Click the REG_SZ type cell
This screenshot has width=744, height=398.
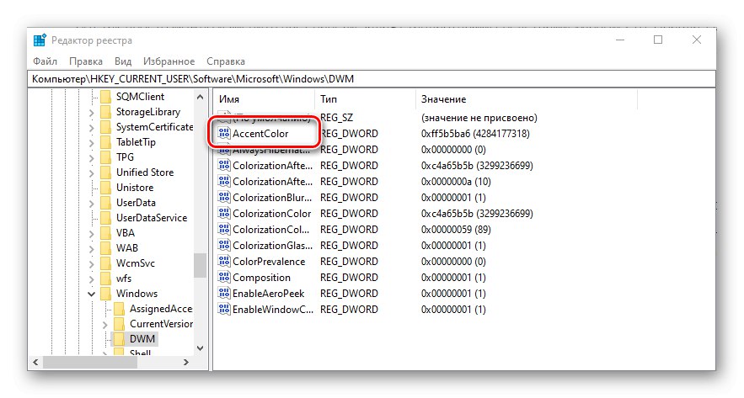[x=337, y=118]
